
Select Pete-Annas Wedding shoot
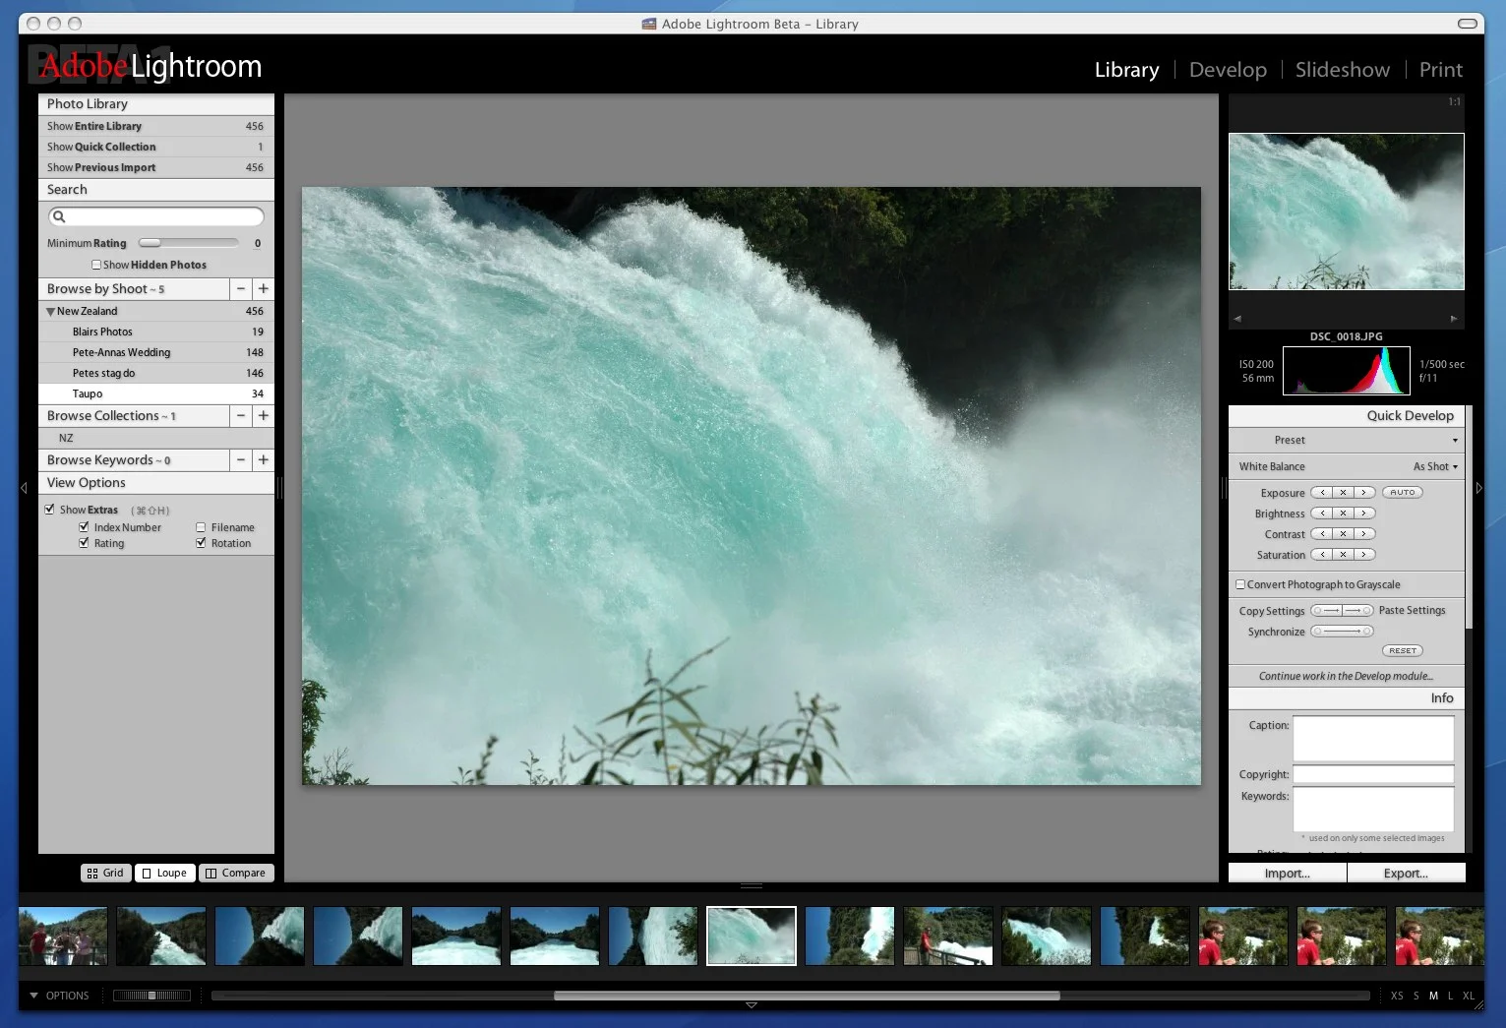click(156, 352)
